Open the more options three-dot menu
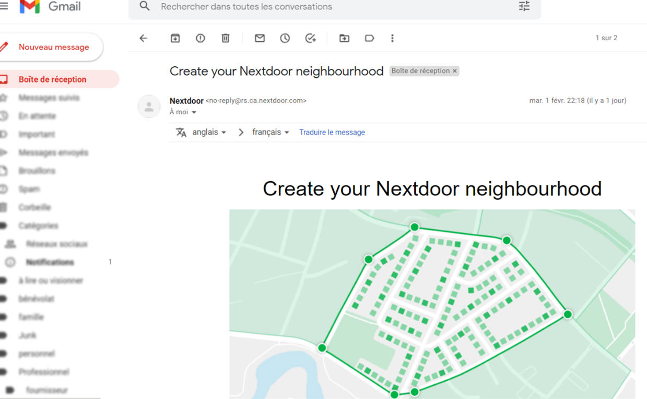 click(392, 38)
